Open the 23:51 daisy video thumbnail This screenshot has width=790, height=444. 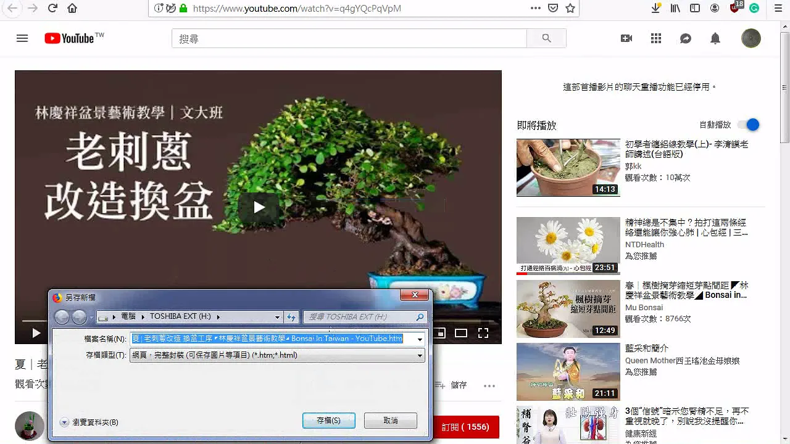568,245
